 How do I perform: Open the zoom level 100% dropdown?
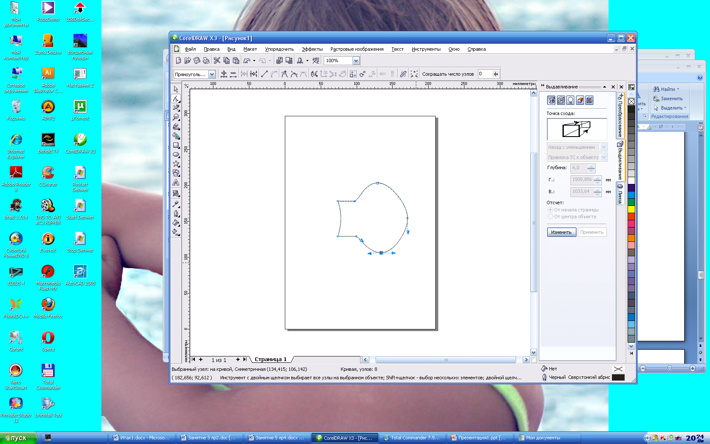coord(356,60)
